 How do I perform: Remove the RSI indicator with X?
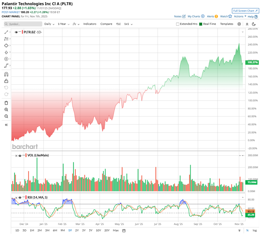(16, 198)
